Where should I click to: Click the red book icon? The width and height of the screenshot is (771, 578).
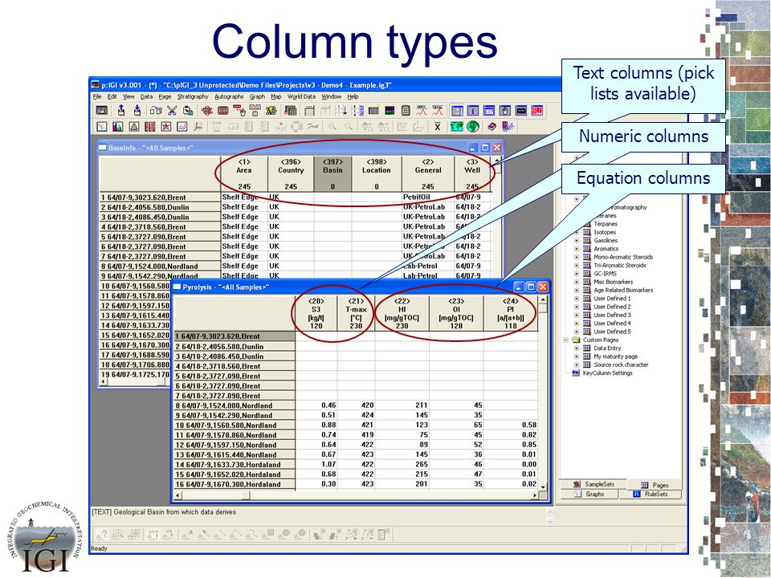[492, 127]
